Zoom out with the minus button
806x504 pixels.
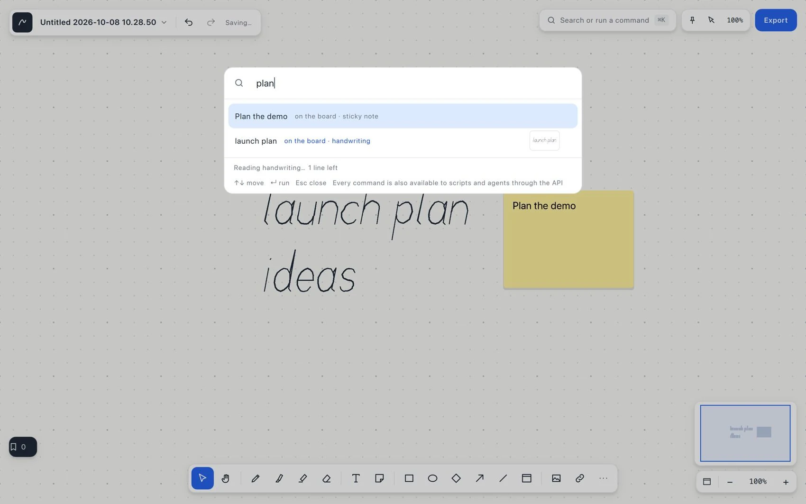tap(730, 482)
